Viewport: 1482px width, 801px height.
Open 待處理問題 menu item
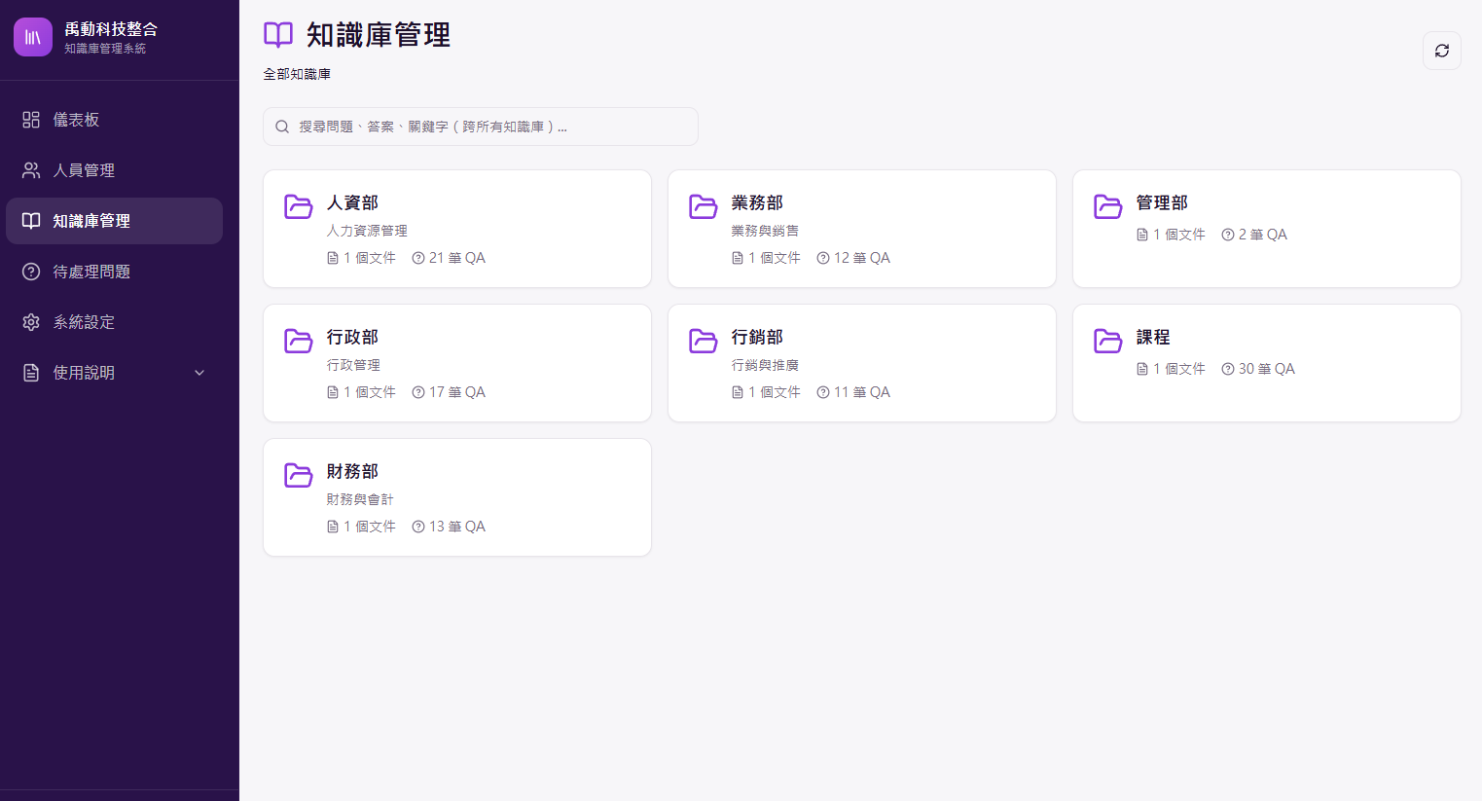click(x=114, y=272)
